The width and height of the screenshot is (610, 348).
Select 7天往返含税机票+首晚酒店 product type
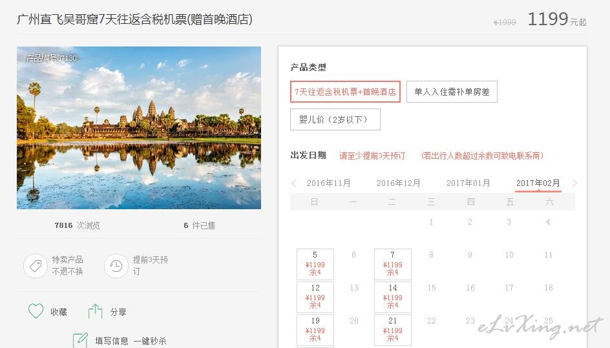pyautogui.click(x=346, y=92)
